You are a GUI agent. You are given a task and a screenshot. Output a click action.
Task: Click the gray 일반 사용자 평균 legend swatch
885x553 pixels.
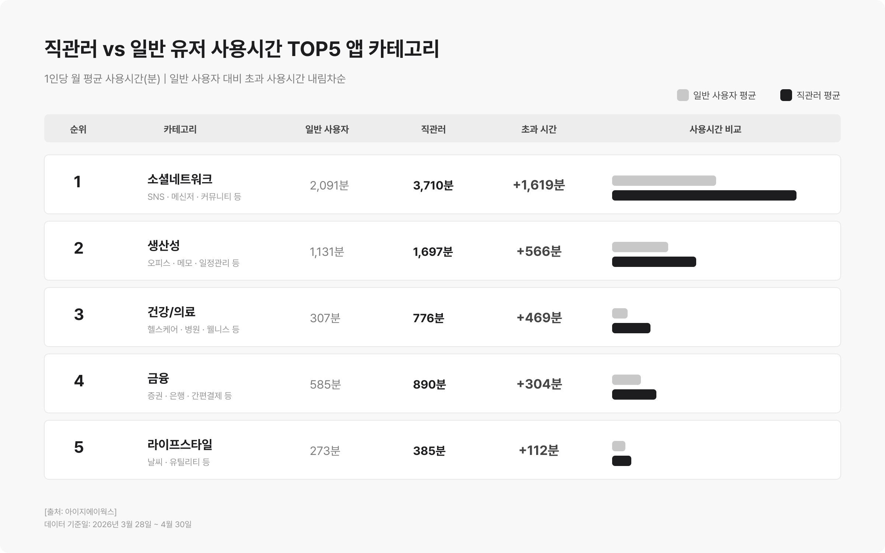[683, 95]
